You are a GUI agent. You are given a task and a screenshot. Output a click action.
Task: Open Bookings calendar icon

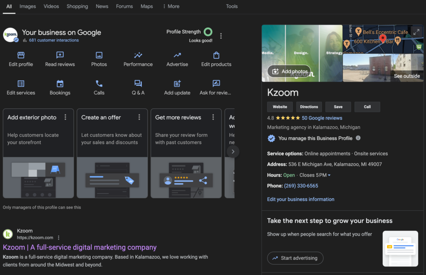click(x=60, y=83)
